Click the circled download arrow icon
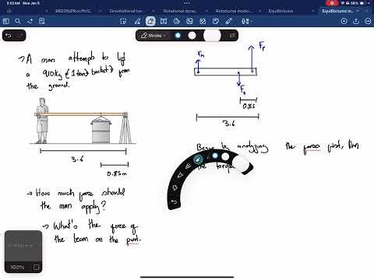Viewport: 374px width, 280px height. click(x=344, y=21)
